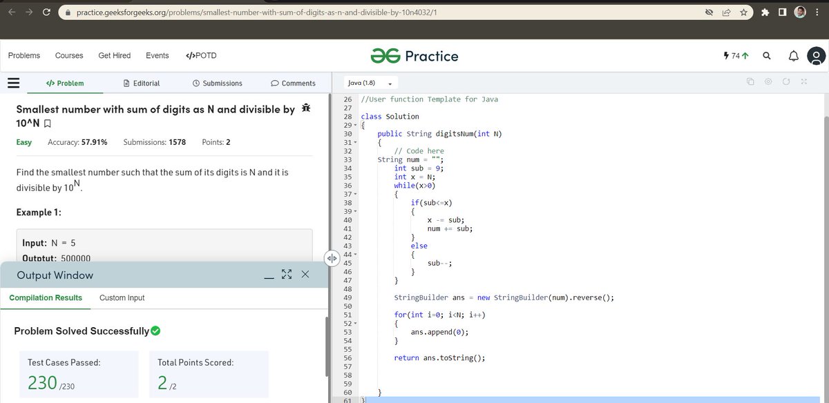The width and height of the screenshot is (829, 403).
Task: Close the Output Window
Action: 305,275
